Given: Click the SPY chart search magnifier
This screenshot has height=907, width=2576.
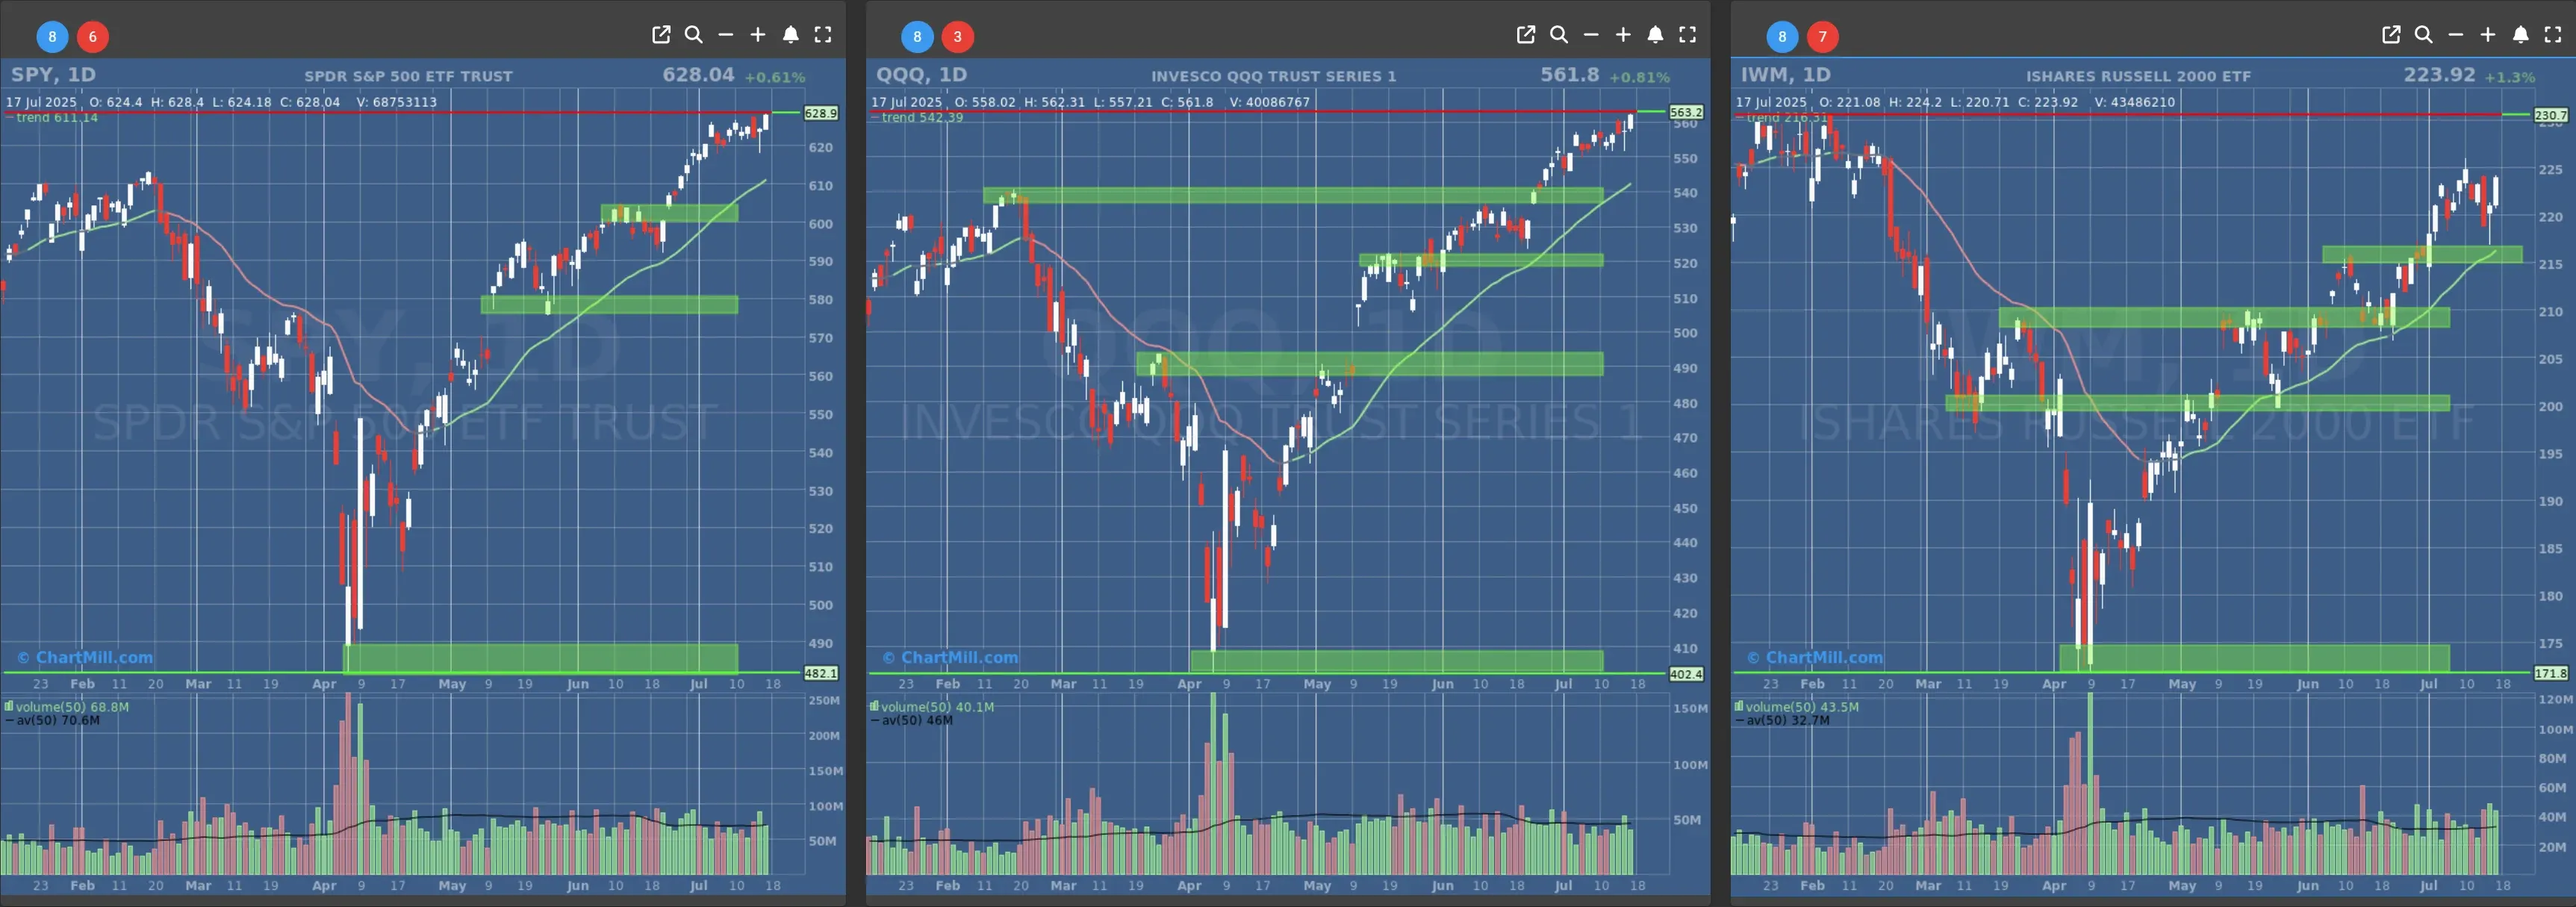Looking at the screenshot, I should [693, 35].
